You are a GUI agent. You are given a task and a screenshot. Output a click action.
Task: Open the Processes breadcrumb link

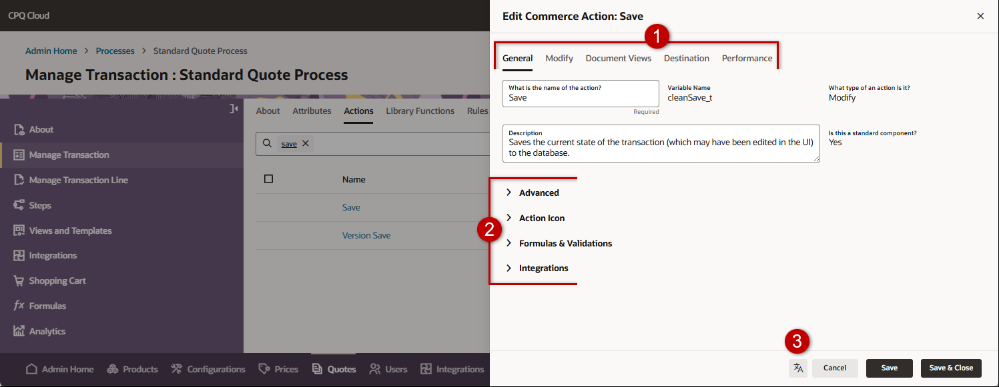click(115, 51)
